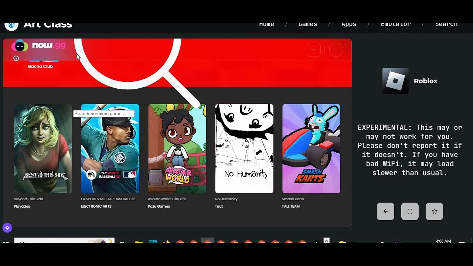Select the TALL TEAM publisher name

[290, 207]
